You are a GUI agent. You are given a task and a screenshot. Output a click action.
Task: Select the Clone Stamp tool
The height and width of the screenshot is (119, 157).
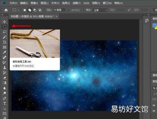tap(4, 68)
